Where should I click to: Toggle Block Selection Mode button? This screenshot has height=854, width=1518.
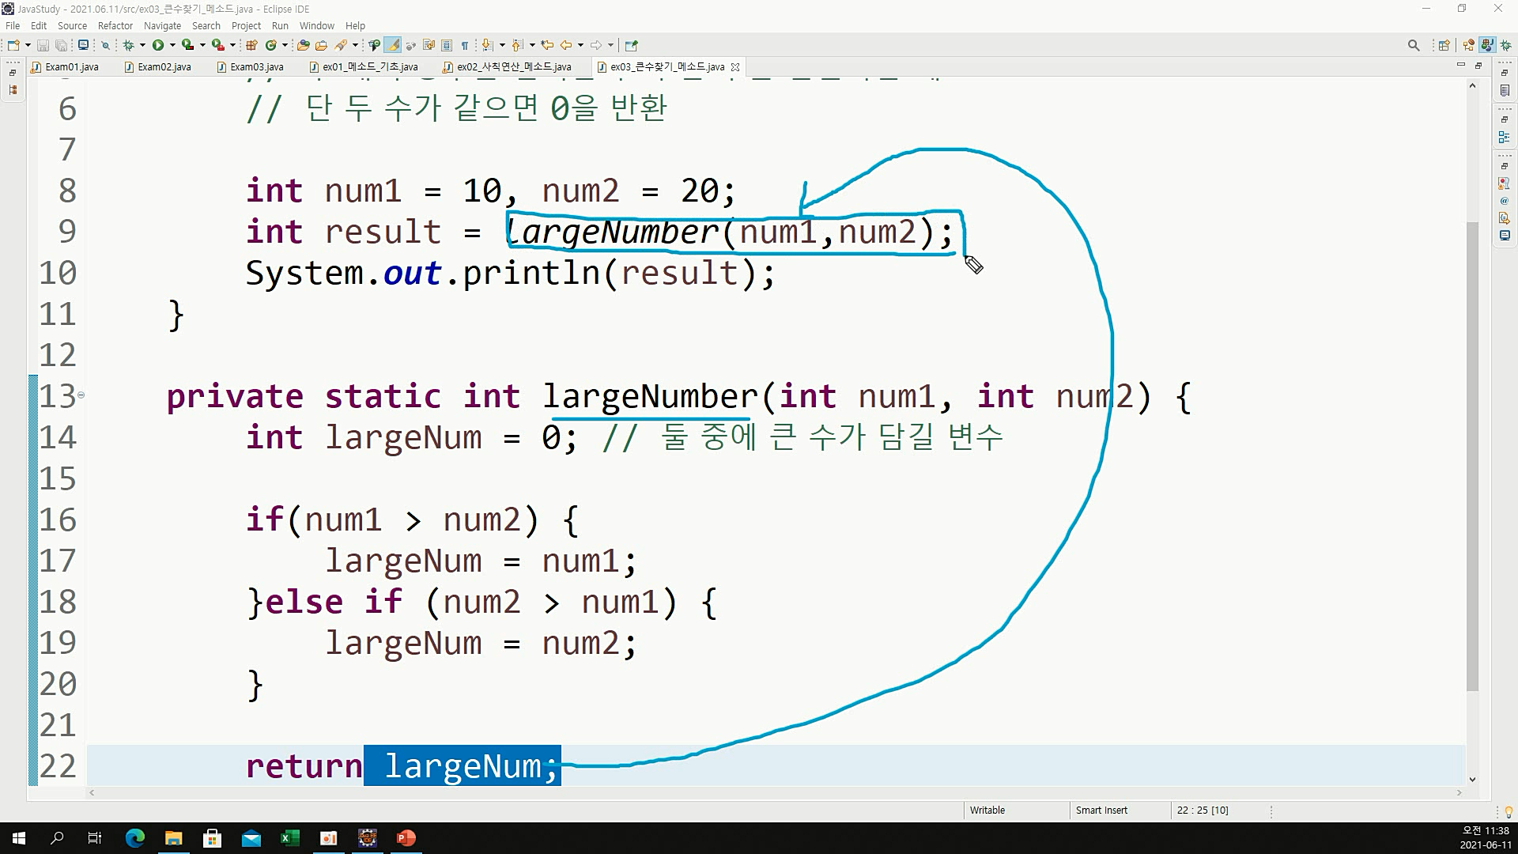point(447,45)
